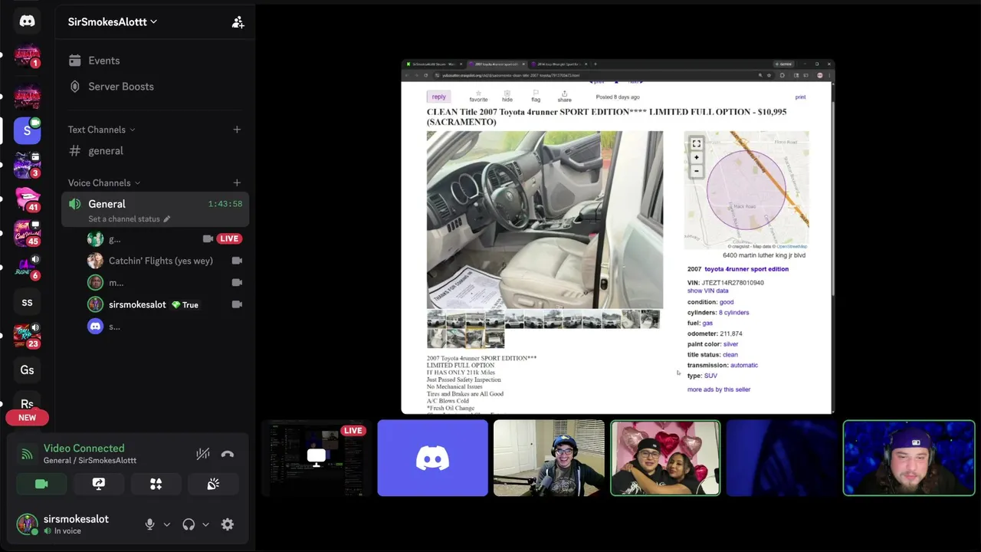Select the Discord logo participant tile
Image resolution: width=981 pixels, height=552 pixels.
click(432, 458)
